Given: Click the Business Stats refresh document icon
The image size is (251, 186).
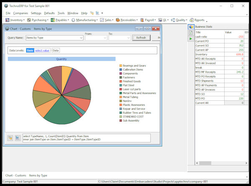Looking at the screenshot, I should point(191,33).
